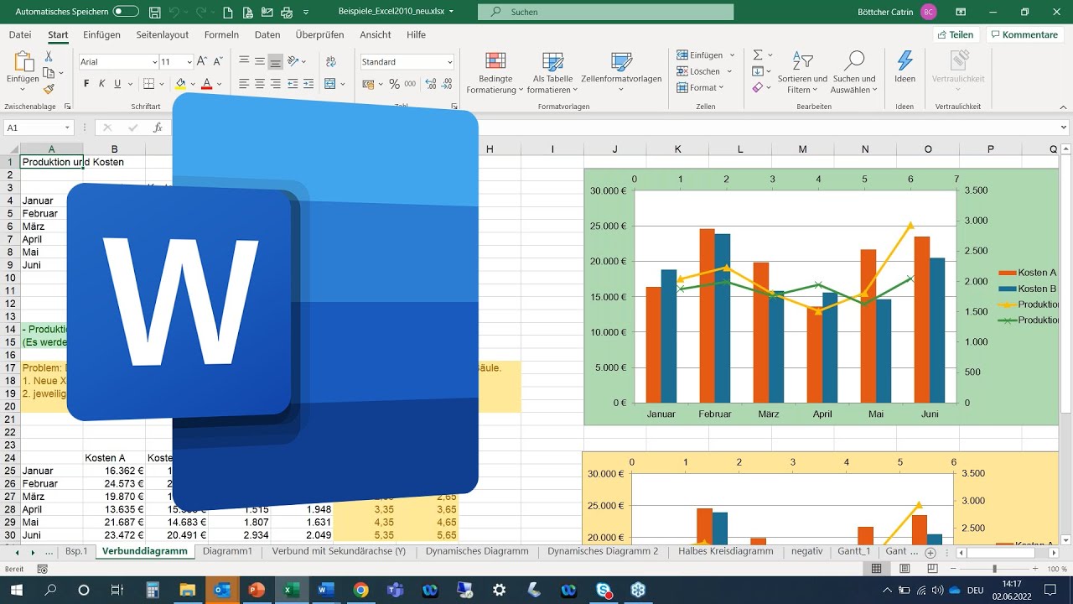The width and height of the screenshot is (1073, 604).
Task: Open Sortieren und Filtern menu
Action: 802,73
